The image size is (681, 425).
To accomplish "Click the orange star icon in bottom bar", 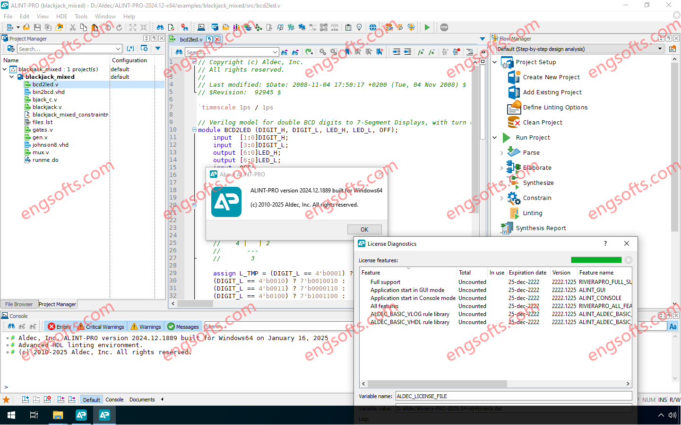I will click(x=6, y=400).
